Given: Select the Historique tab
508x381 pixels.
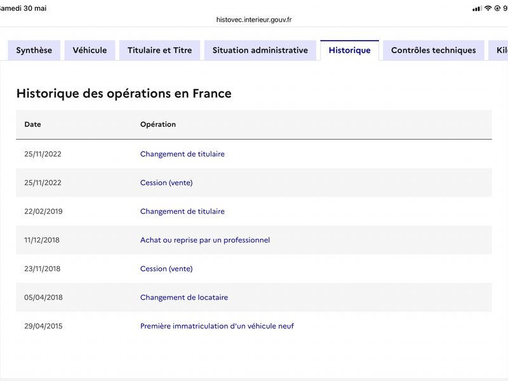Looking at the screenshot, I should (x=350, y=50).
